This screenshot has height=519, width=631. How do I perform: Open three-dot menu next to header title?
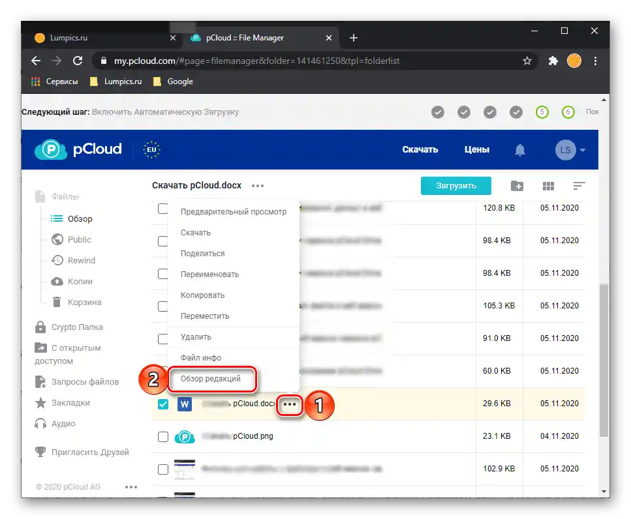click(x=258, y=186)
